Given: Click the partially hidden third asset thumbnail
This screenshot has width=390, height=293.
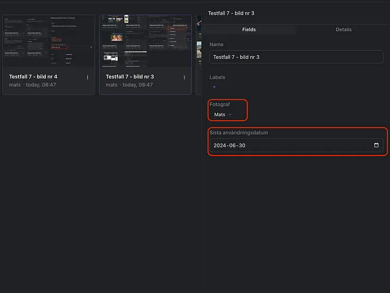Looking at the screenshot, I should click(199, 41).
